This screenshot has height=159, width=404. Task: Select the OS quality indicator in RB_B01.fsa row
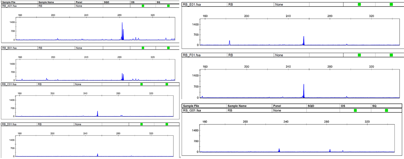[143, 48]
